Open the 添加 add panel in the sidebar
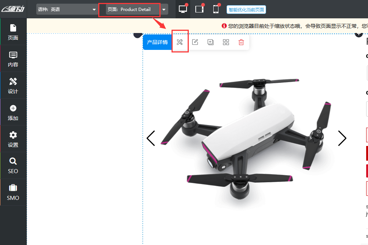368x245 pixels. click(13, 112)
